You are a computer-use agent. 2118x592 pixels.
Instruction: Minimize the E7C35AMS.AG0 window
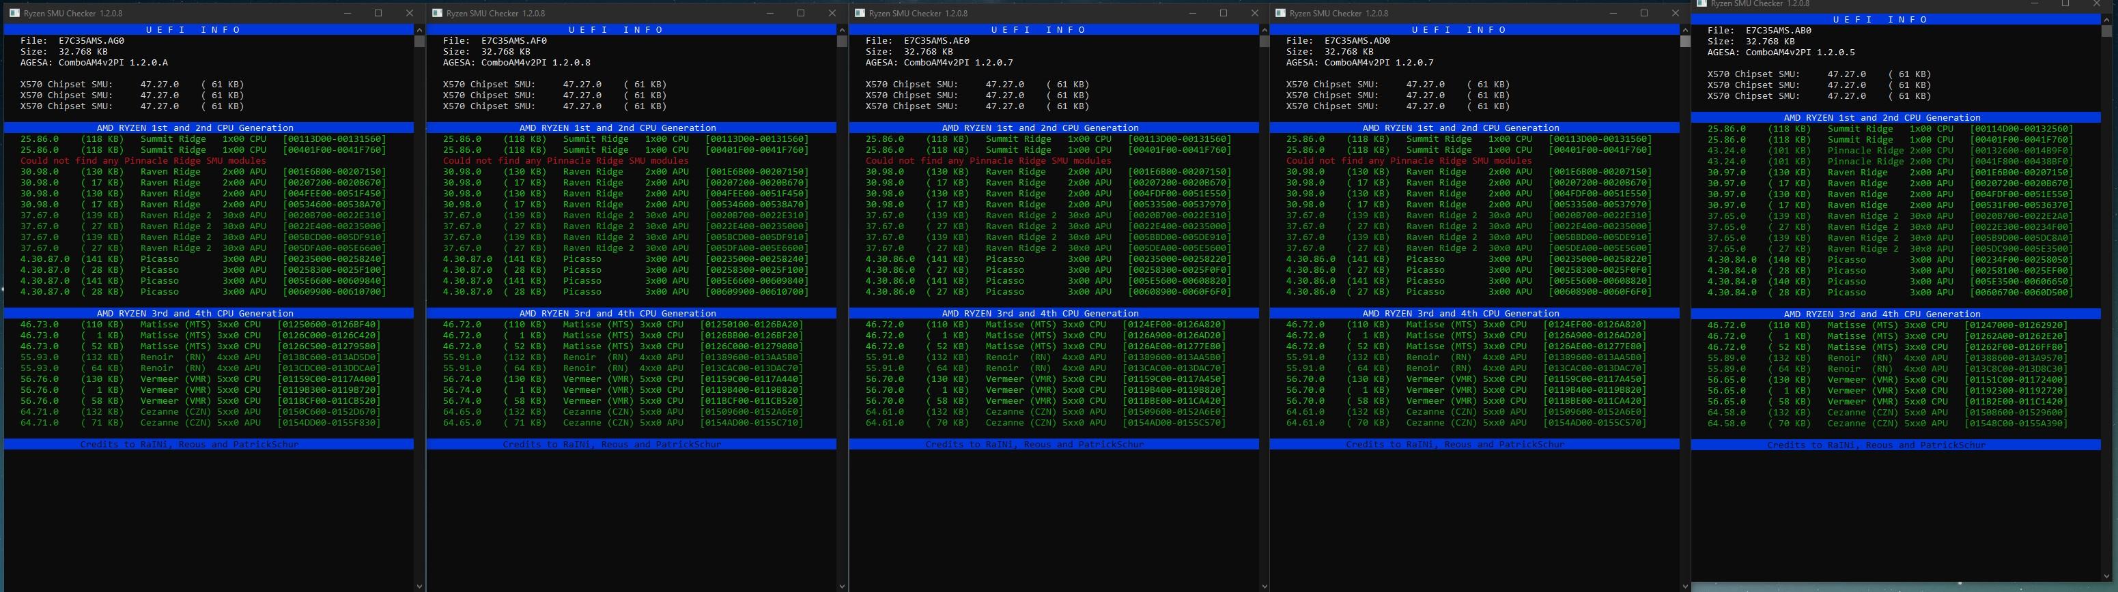click(348, 13)
